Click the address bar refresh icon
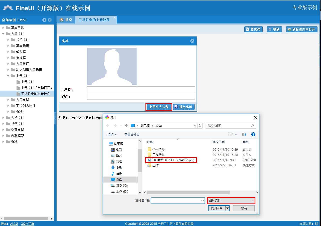Image resolution: width=321 pixels, height=226 pixels. click(200, 126)
